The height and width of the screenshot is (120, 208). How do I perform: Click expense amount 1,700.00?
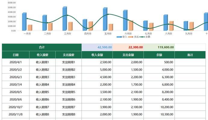[x=128, y=85]
